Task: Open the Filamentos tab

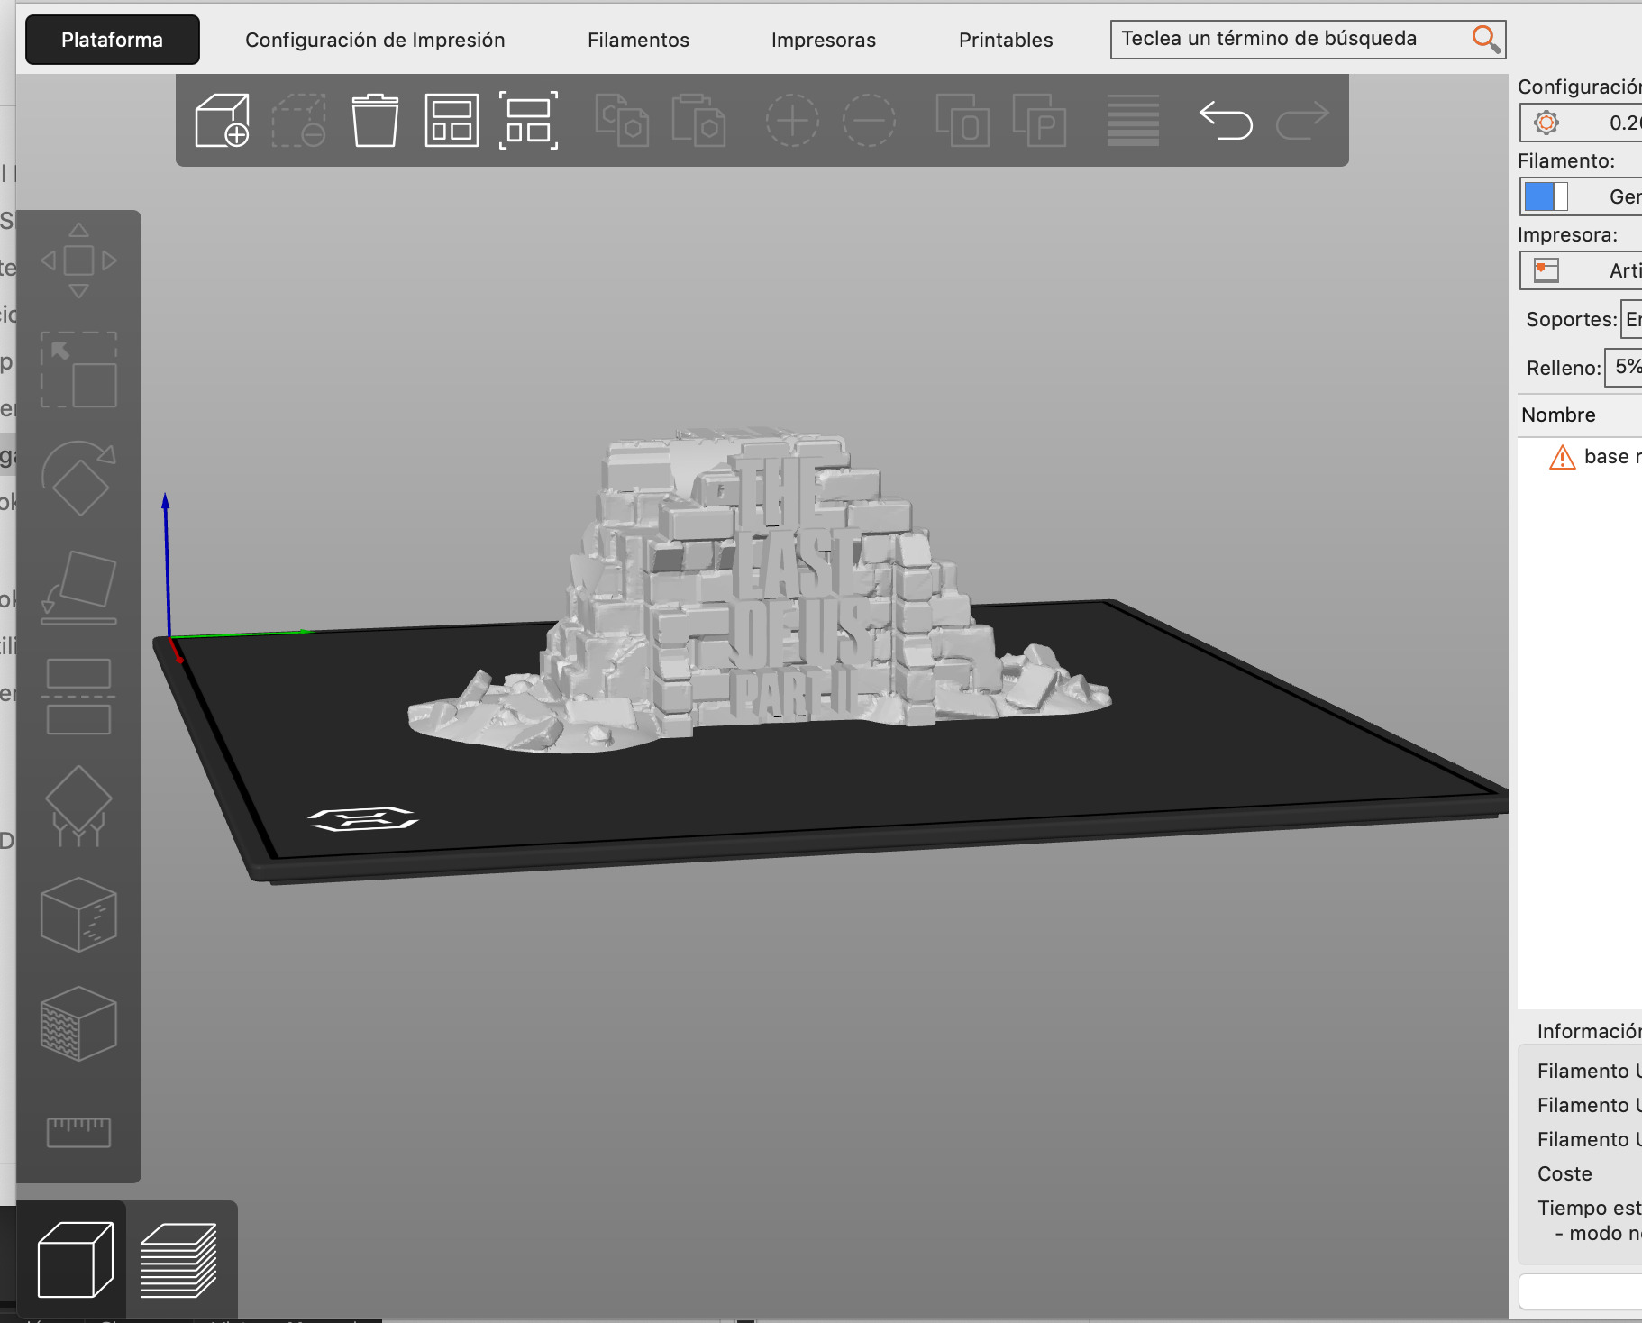Action: [x=638, y=40]
